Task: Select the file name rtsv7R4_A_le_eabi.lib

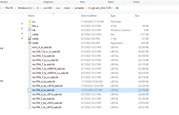Action: coord(43,90)
